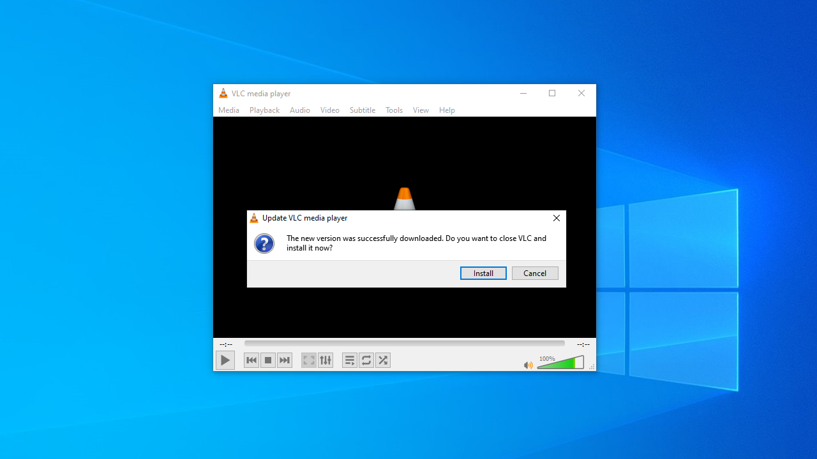Open the Subtitle menu

click(x=363, y=110)
